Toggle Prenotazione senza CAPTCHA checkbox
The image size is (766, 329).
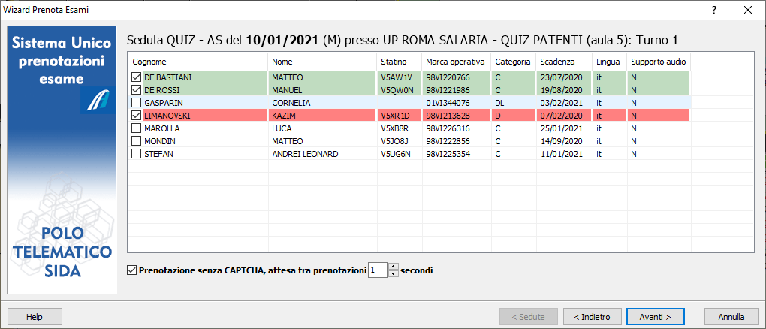(x=133, y=270)
